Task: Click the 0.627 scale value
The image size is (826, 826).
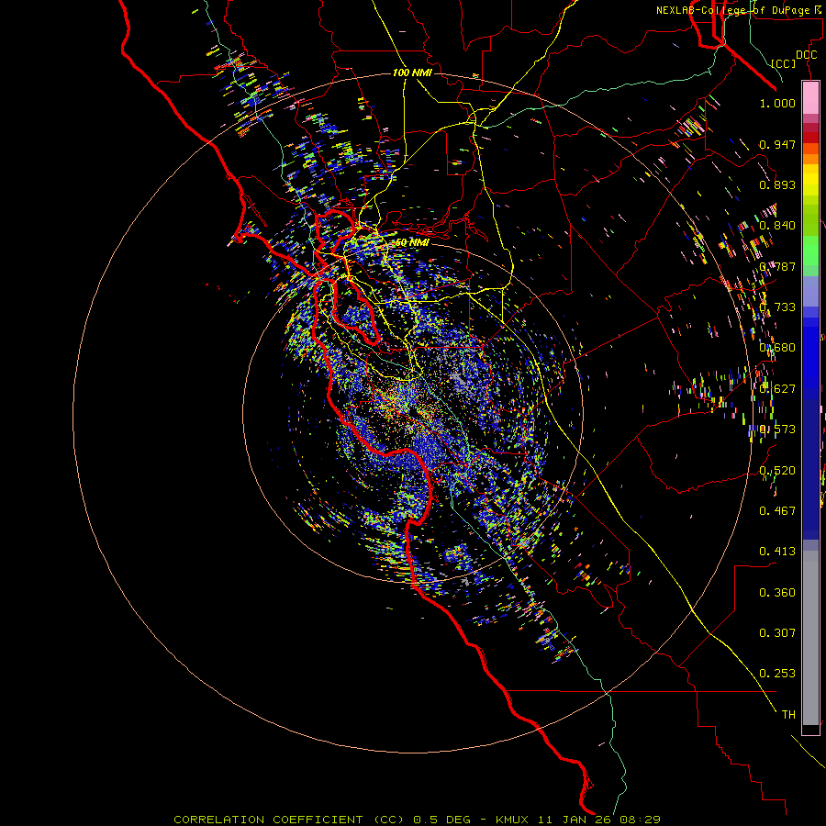Action: pyautogui.click(x=777, y=389)
